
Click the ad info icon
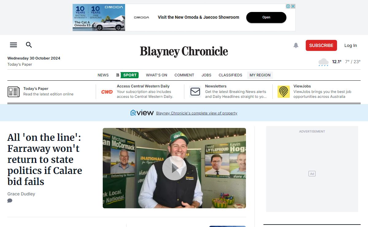point(288,6)
